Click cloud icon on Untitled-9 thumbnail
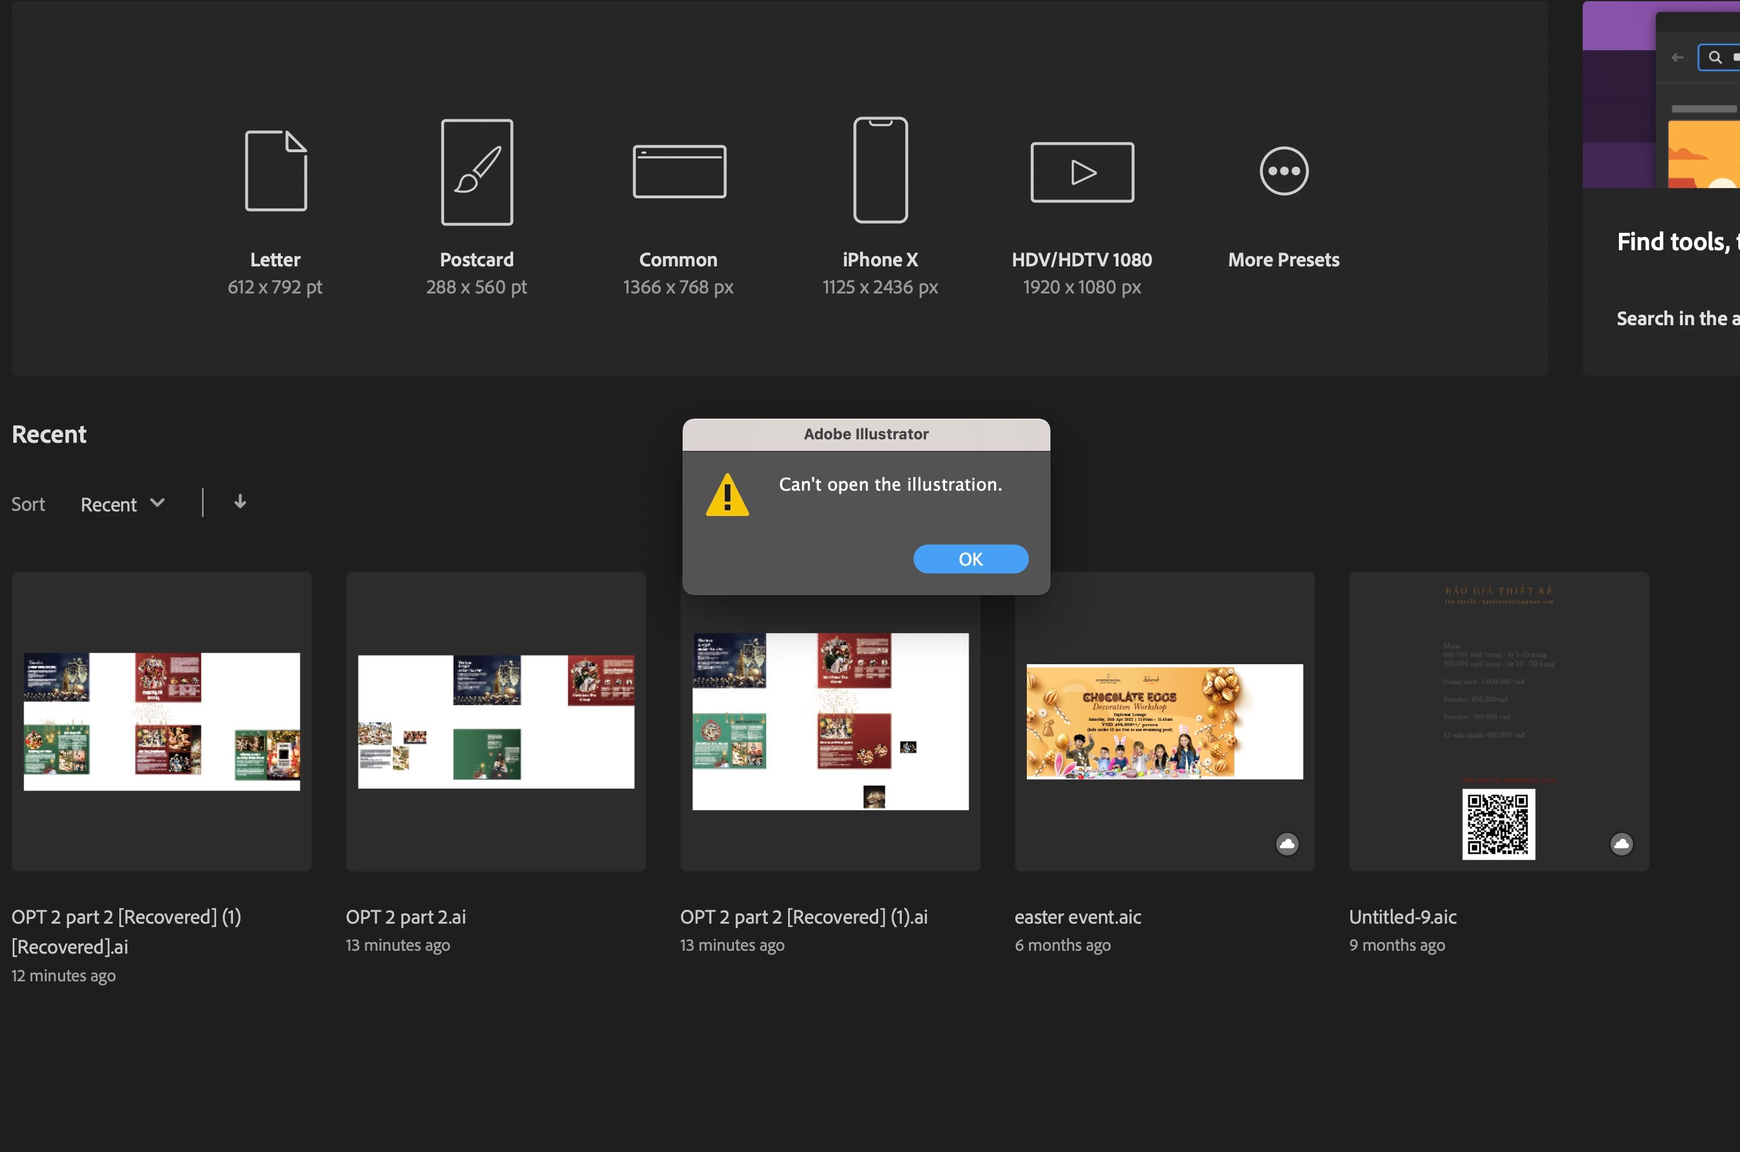Viewport: 1740px width, 1152px height. tap(1621, 844)
